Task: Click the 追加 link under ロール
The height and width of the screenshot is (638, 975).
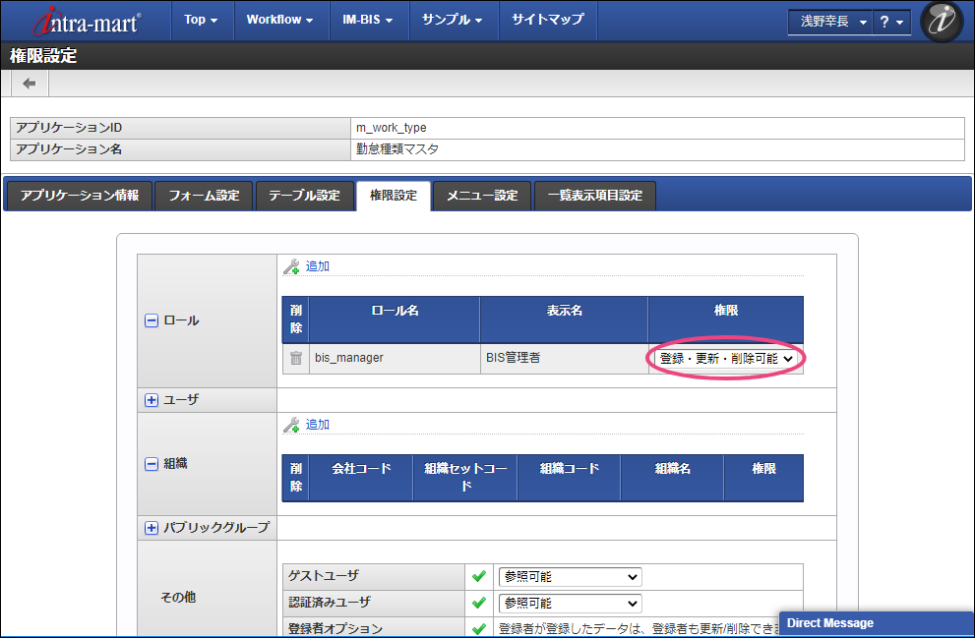Action: point(318,266)
